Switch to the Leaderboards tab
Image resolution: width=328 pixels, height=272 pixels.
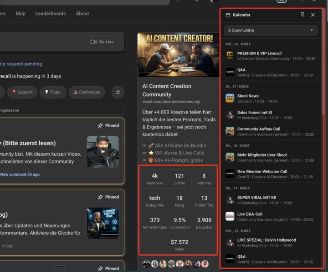pos(51,14)
